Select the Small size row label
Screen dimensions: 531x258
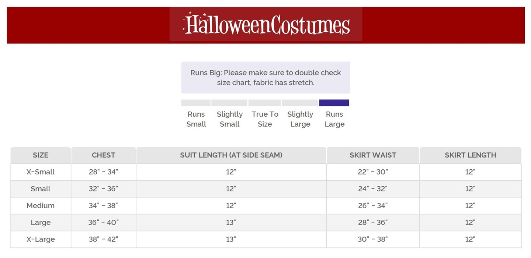click(41, 189)
